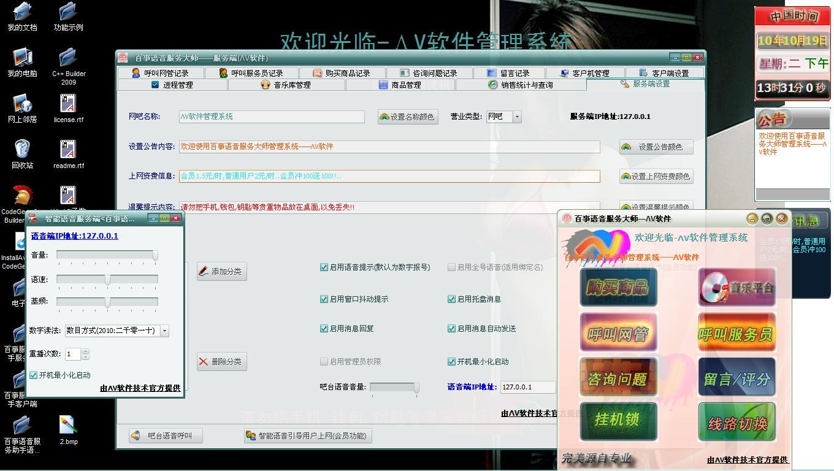Click the rtf file icon above speech window
This screenshot has width=834, height=471.
pyautogui.click(x=68, y=195)
